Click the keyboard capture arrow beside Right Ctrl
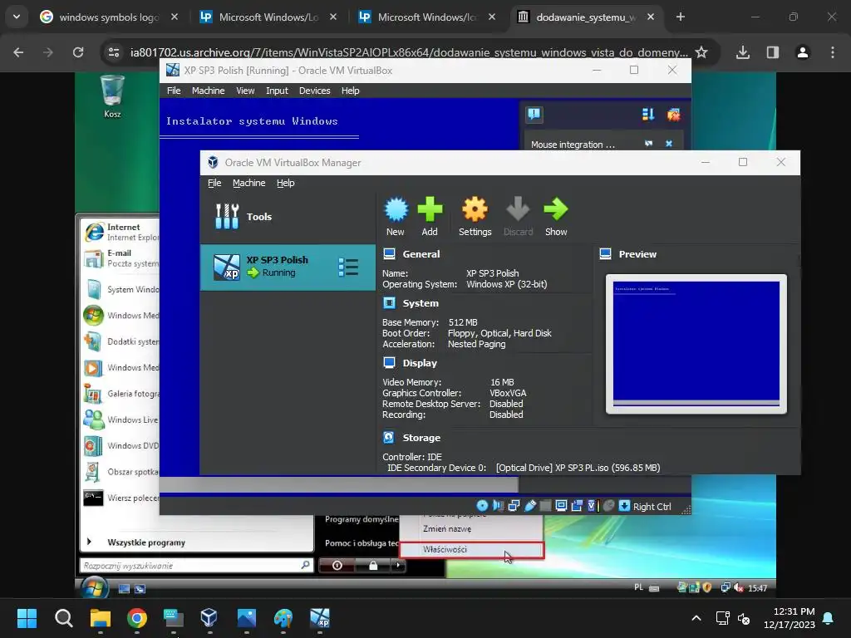This screenshot has height=638, width=851. pyautogui.click(x=624, y=506)
